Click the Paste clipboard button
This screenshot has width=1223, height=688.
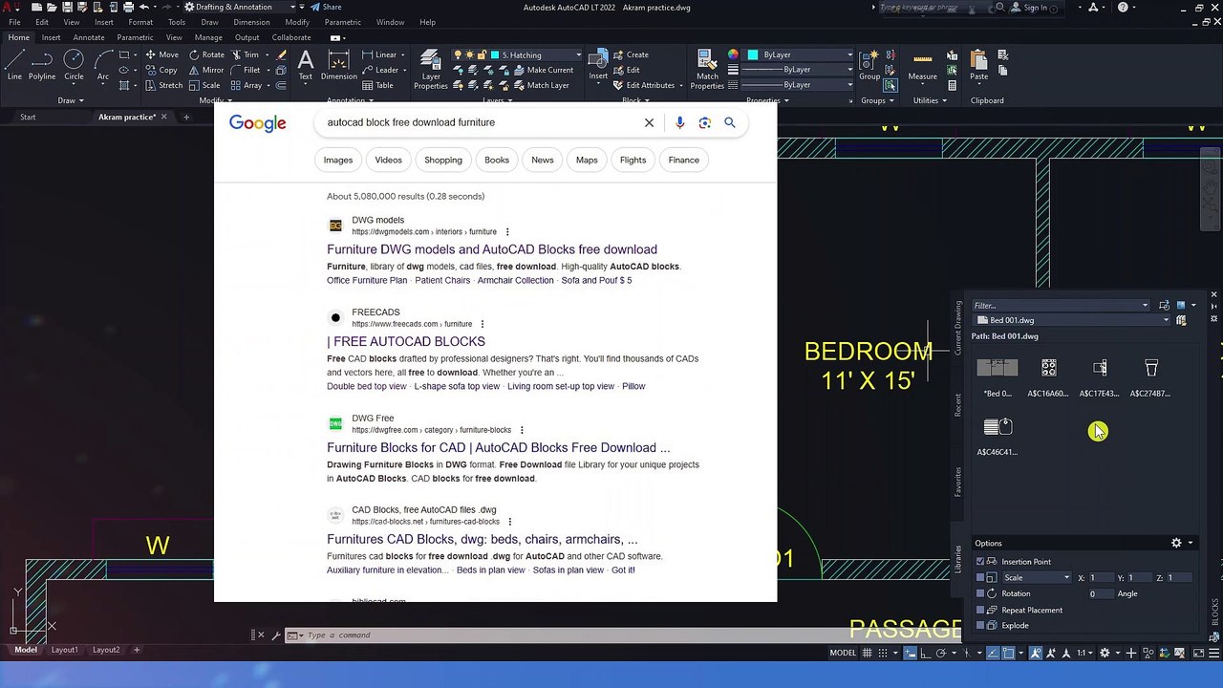[x=978, y=65]
